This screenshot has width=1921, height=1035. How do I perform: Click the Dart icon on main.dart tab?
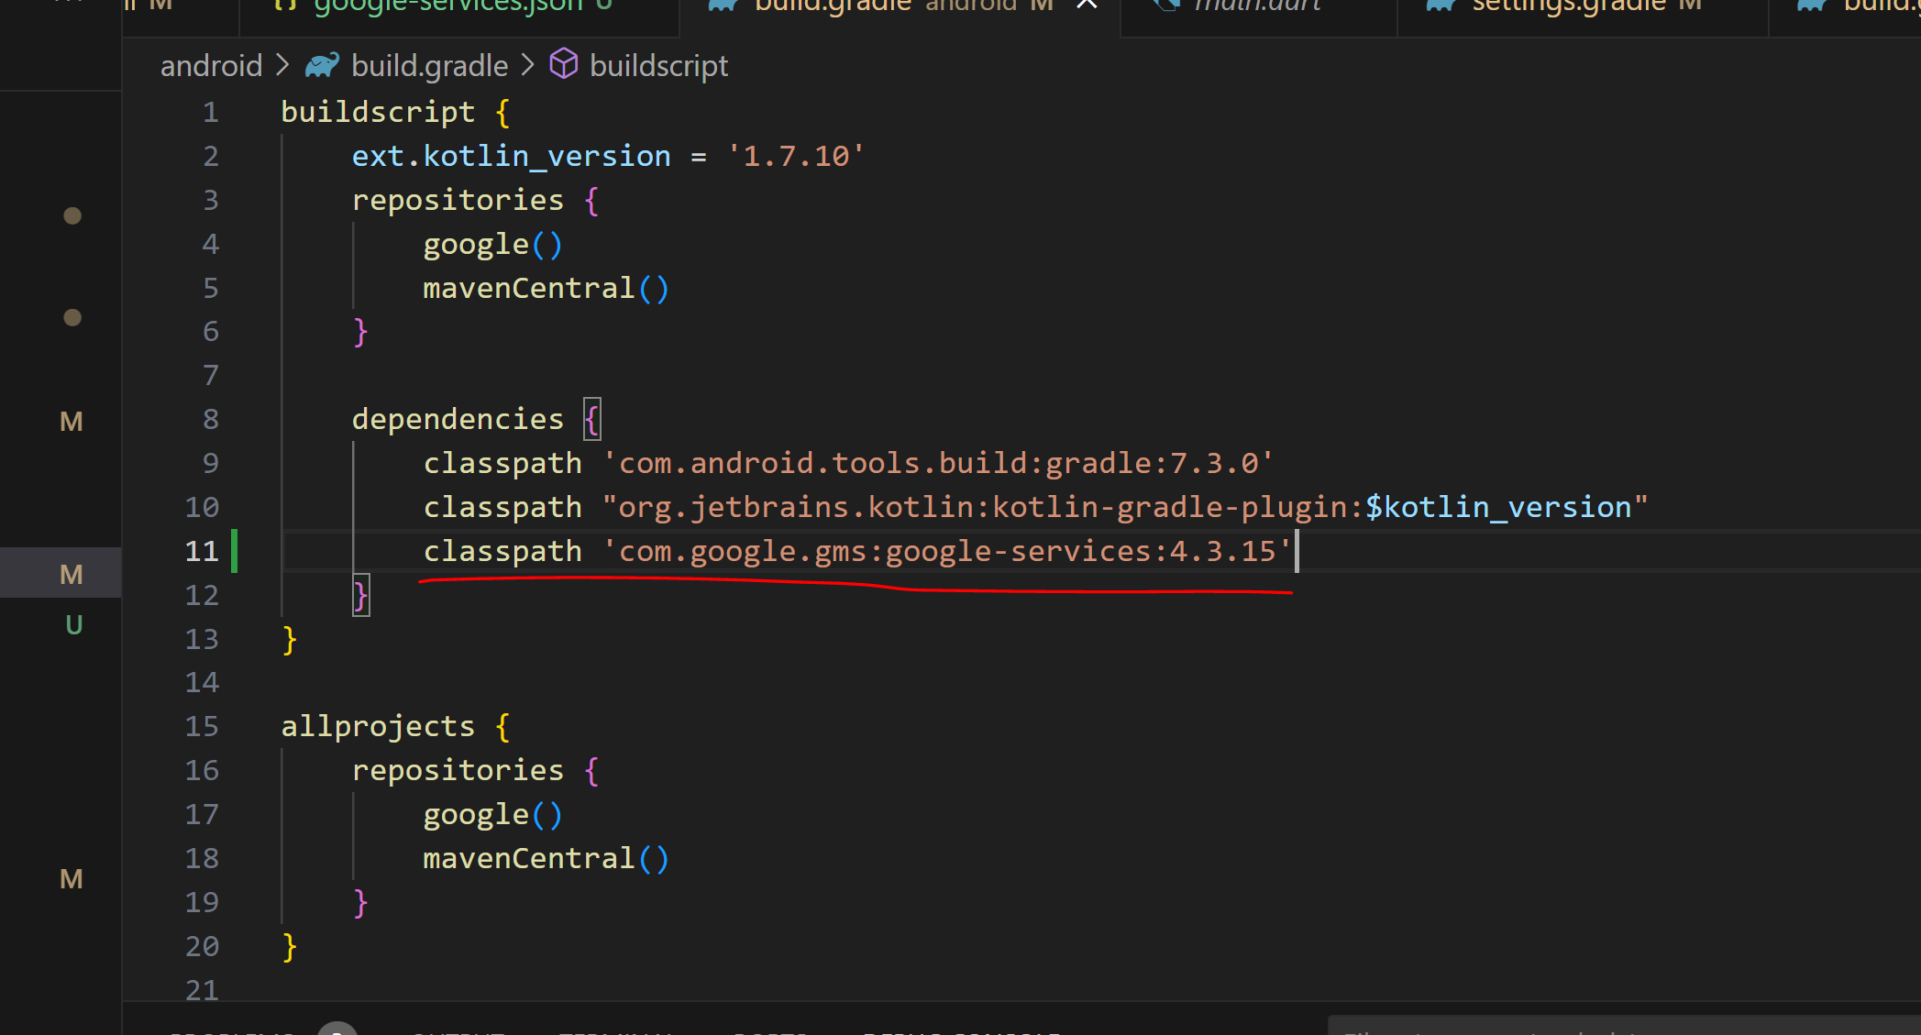point(1165,5)
